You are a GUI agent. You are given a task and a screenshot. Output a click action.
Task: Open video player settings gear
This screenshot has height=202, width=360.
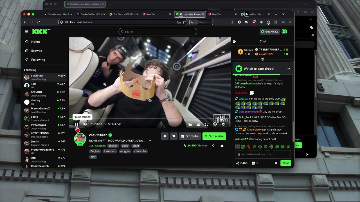tap(223, 124)
